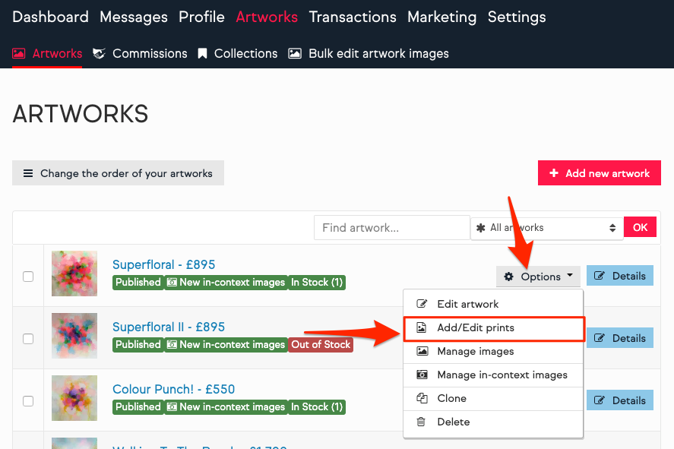The image size is (674, 449).
Task: Go to Messages in top navigation
Action: (x=134, y=17)
